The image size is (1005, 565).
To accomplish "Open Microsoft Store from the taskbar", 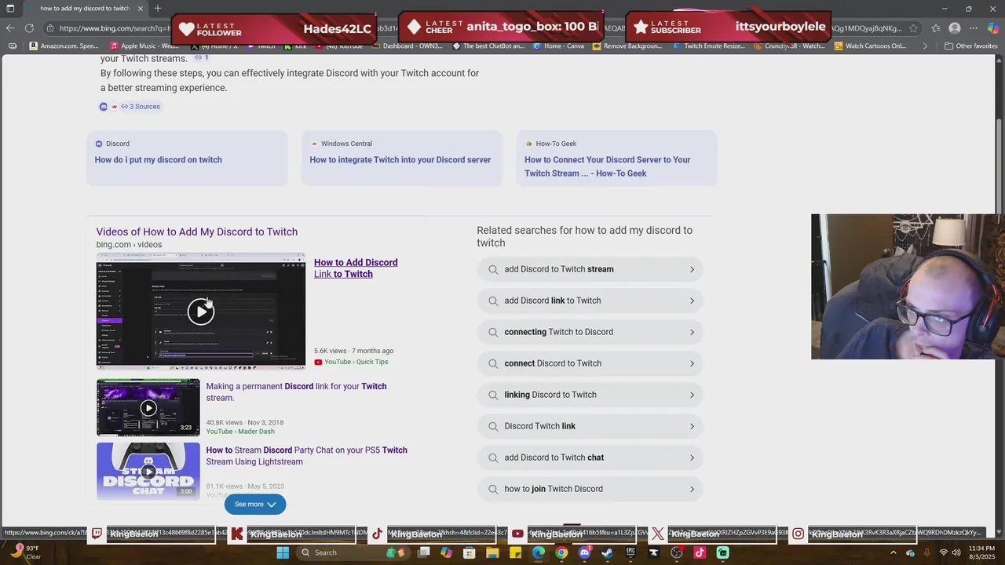I will tap(469, 552).
